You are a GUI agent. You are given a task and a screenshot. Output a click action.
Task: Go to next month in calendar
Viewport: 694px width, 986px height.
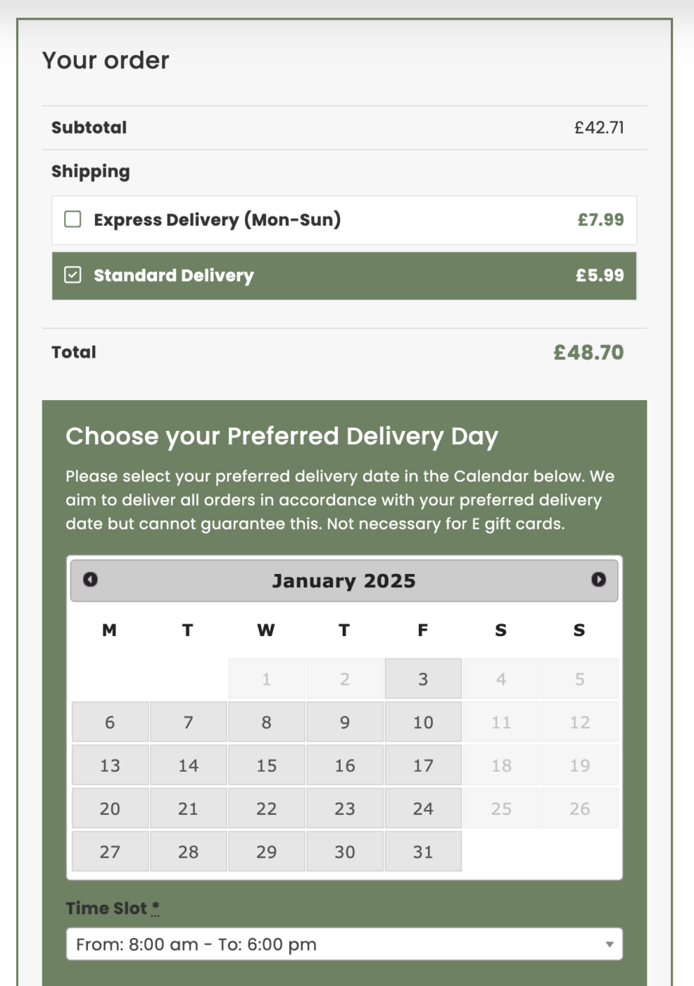[598, 580]
